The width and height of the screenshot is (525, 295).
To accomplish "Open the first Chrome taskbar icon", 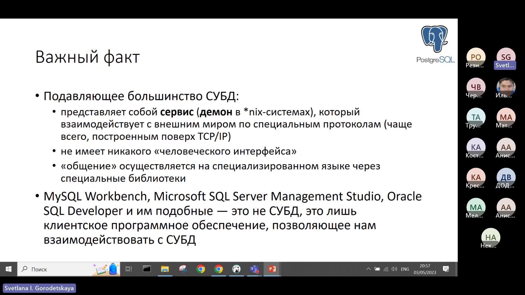I will coord(201,269).
